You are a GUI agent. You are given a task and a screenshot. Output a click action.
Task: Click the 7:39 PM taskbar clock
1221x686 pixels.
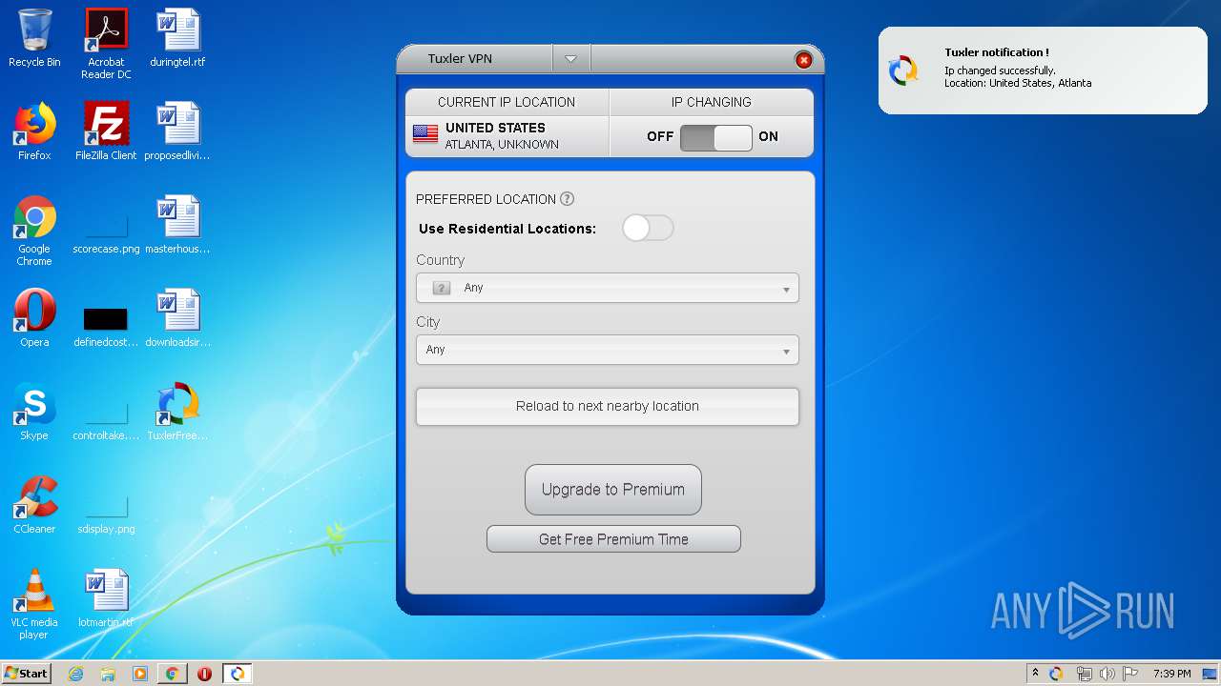click(1171, 674)
